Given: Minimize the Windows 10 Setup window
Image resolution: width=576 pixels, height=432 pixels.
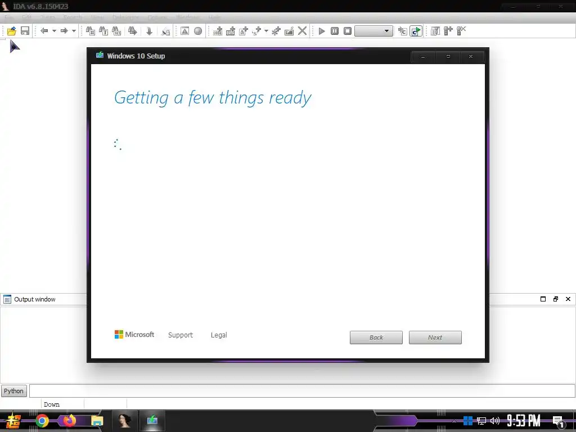Looking at the screenshot, I should 423,57.
